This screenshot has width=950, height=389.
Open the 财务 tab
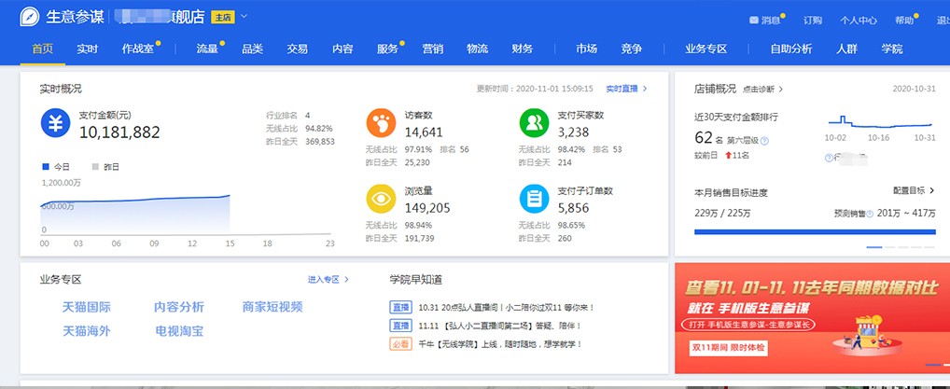click(x=523, y=49)
